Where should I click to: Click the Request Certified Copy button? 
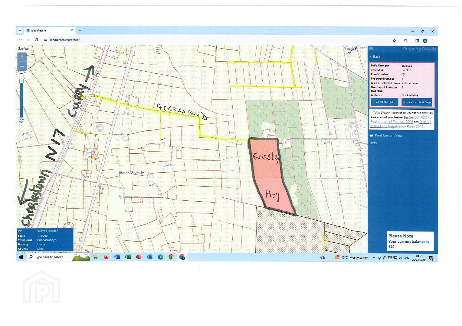click(417, 102)
